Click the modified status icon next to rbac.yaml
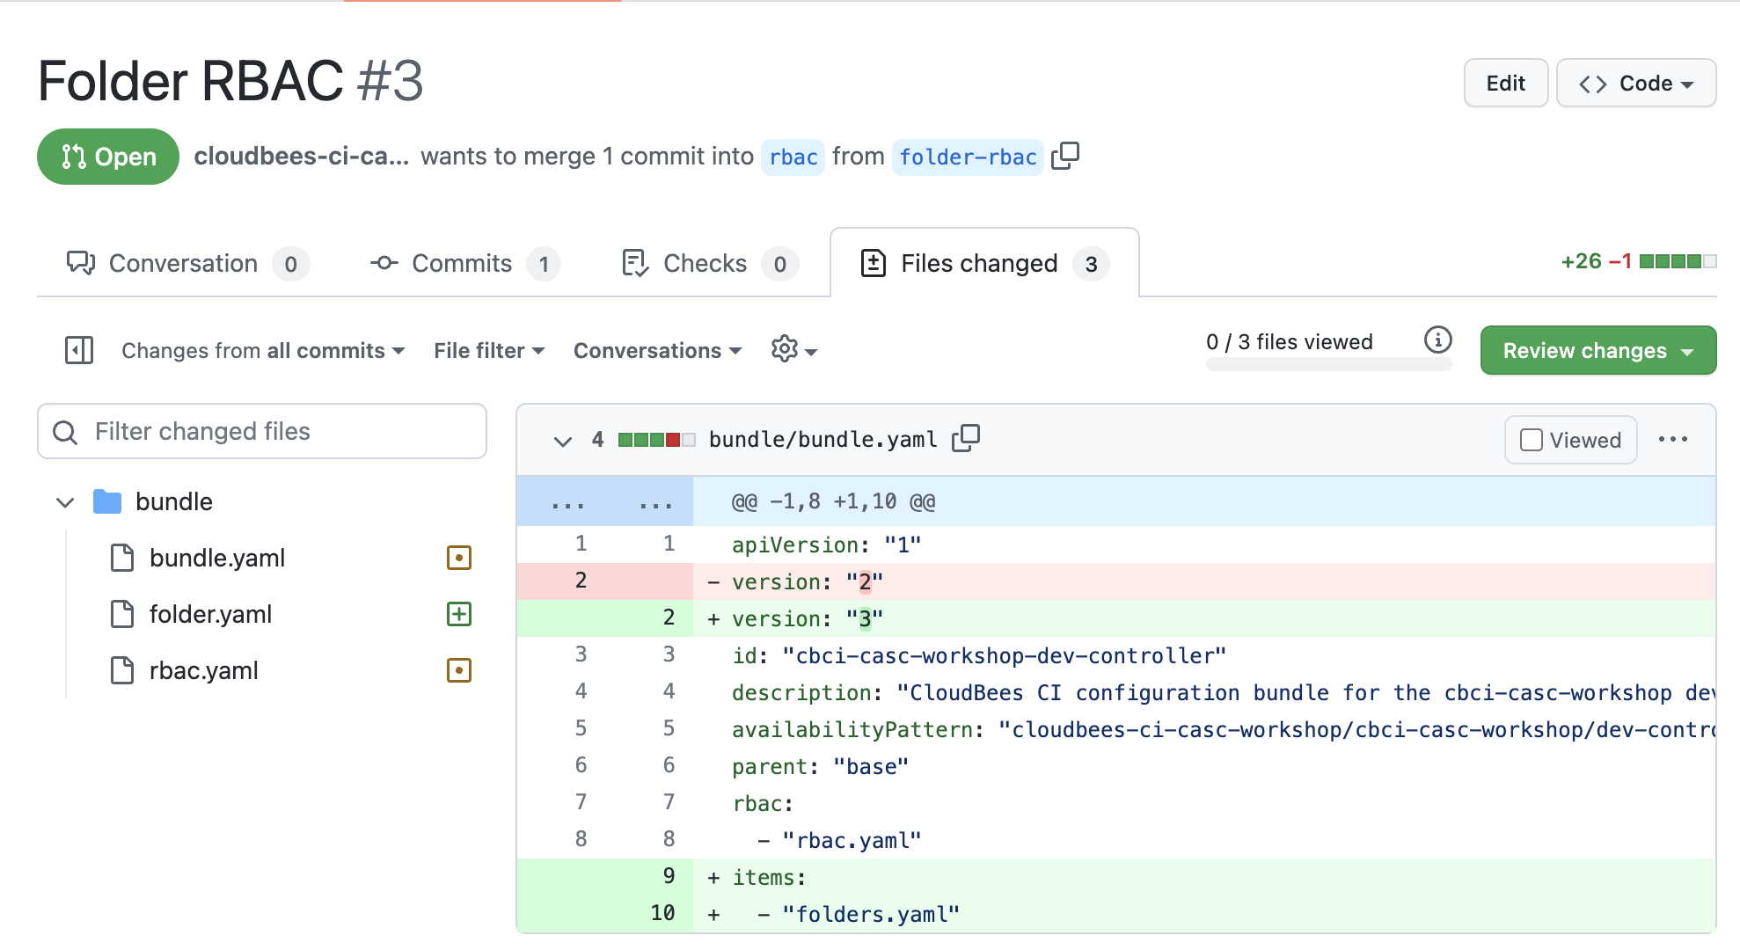The image size is (1740, 950). pyautogui.click(x=458, y=670)
